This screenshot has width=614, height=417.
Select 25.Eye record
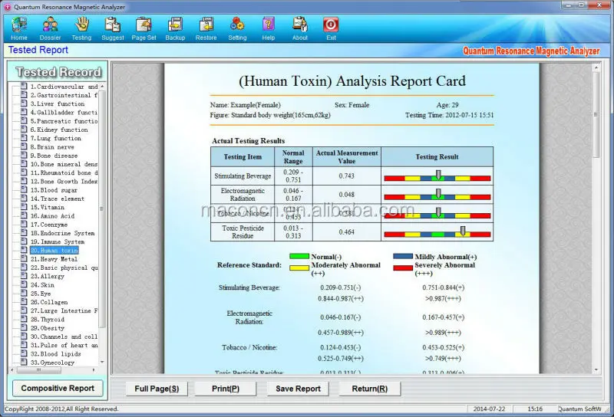[41, 294]
